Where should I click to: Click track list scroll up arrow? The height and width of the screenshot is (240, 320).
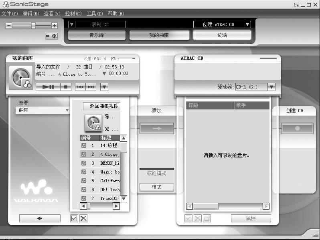point(124,138)
